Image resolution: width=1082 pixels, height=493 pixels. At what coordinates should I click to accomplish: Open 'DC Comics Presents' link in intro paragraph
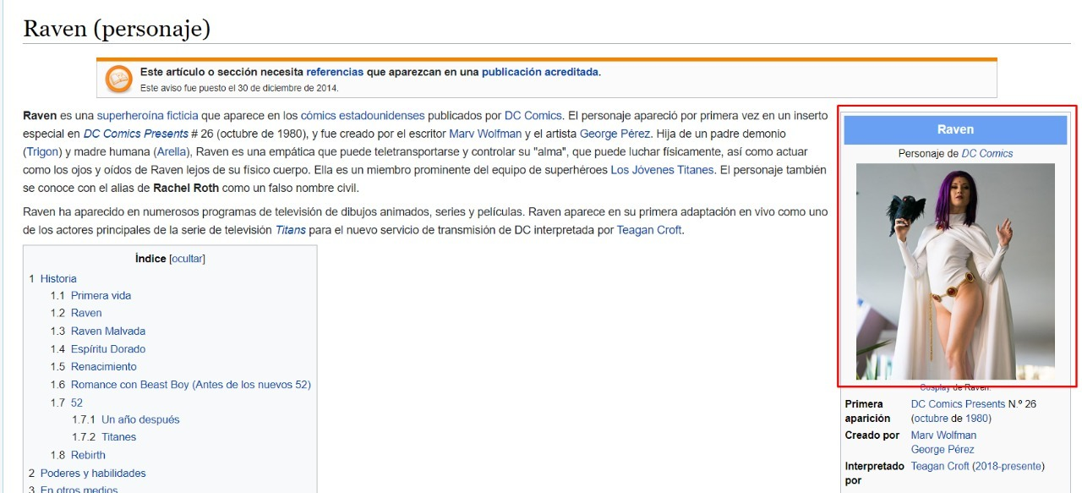(x=136, y=134)
